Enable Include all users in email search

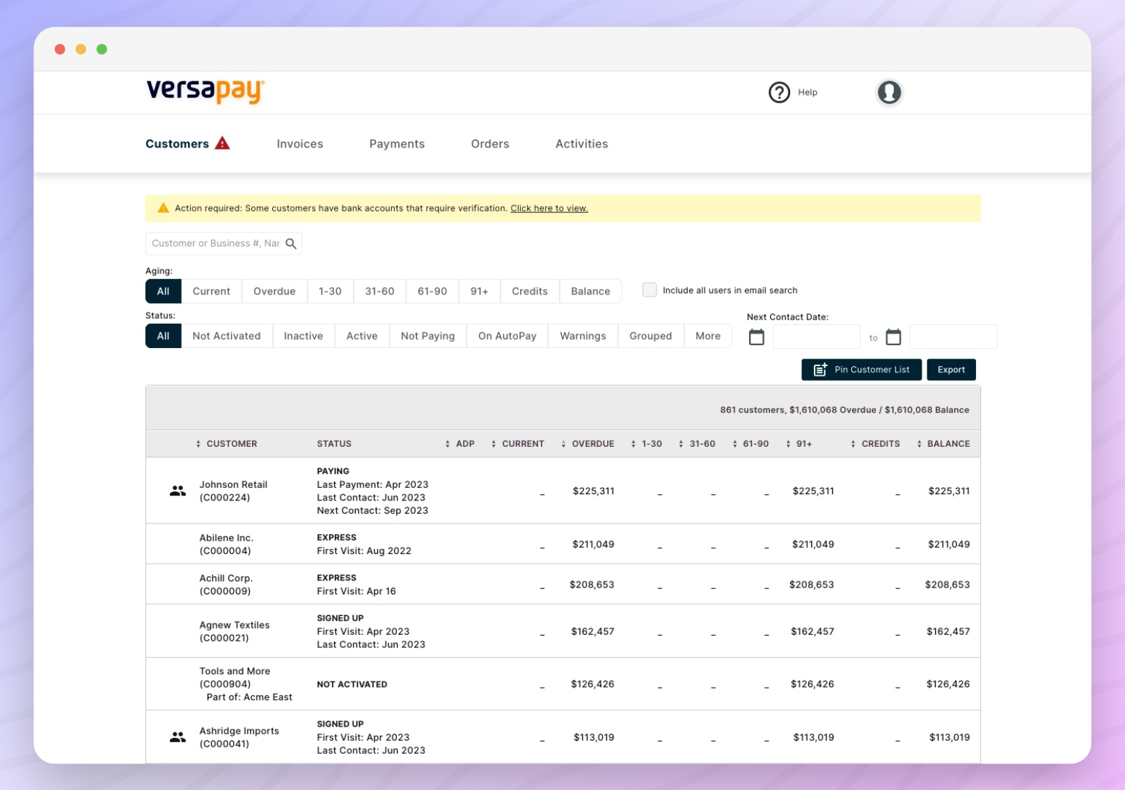650,290
